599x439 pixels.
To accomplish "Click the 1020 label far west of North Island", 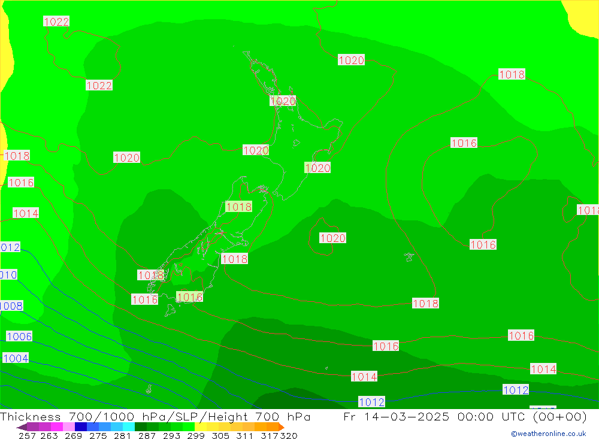I will click(x=127, y=158).
